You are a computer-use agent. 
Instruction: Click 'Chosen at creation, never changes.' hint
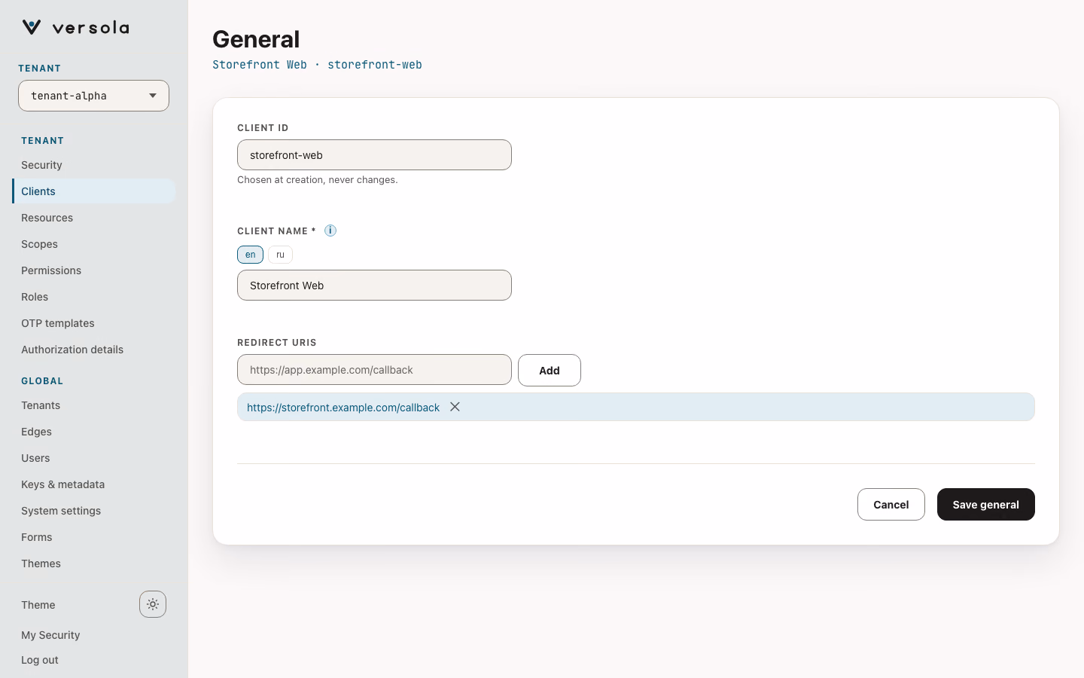point(318,180)
